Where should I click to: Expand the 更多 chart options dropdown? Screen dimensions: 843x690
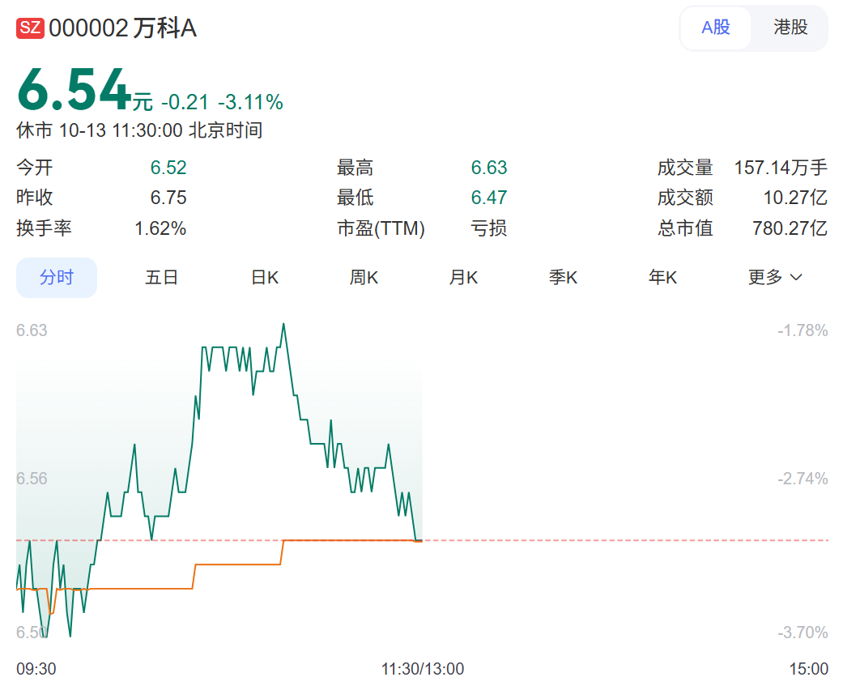(764, 277)
